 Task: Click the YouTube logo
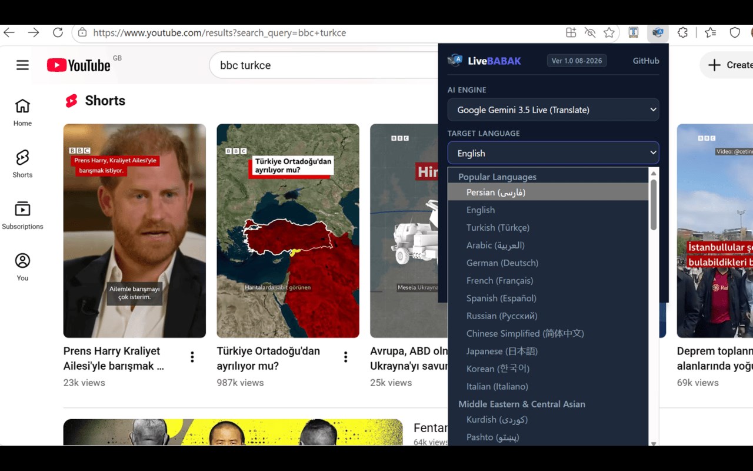coord(79,65)
